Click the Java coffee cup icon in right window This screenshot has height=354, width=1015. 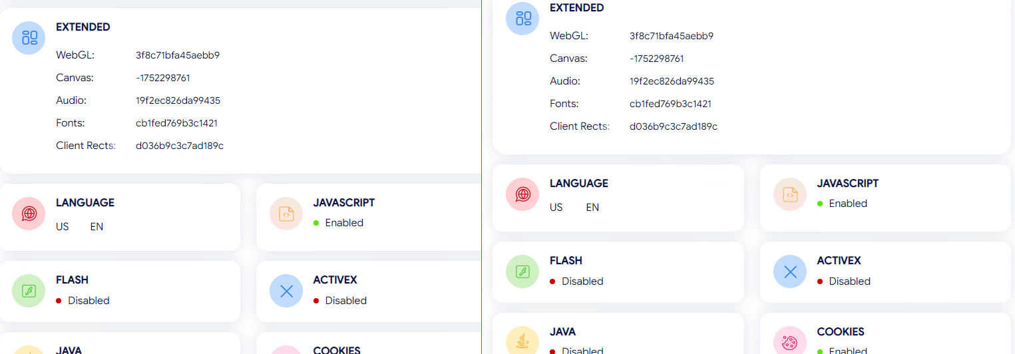(x=522, y=341)
